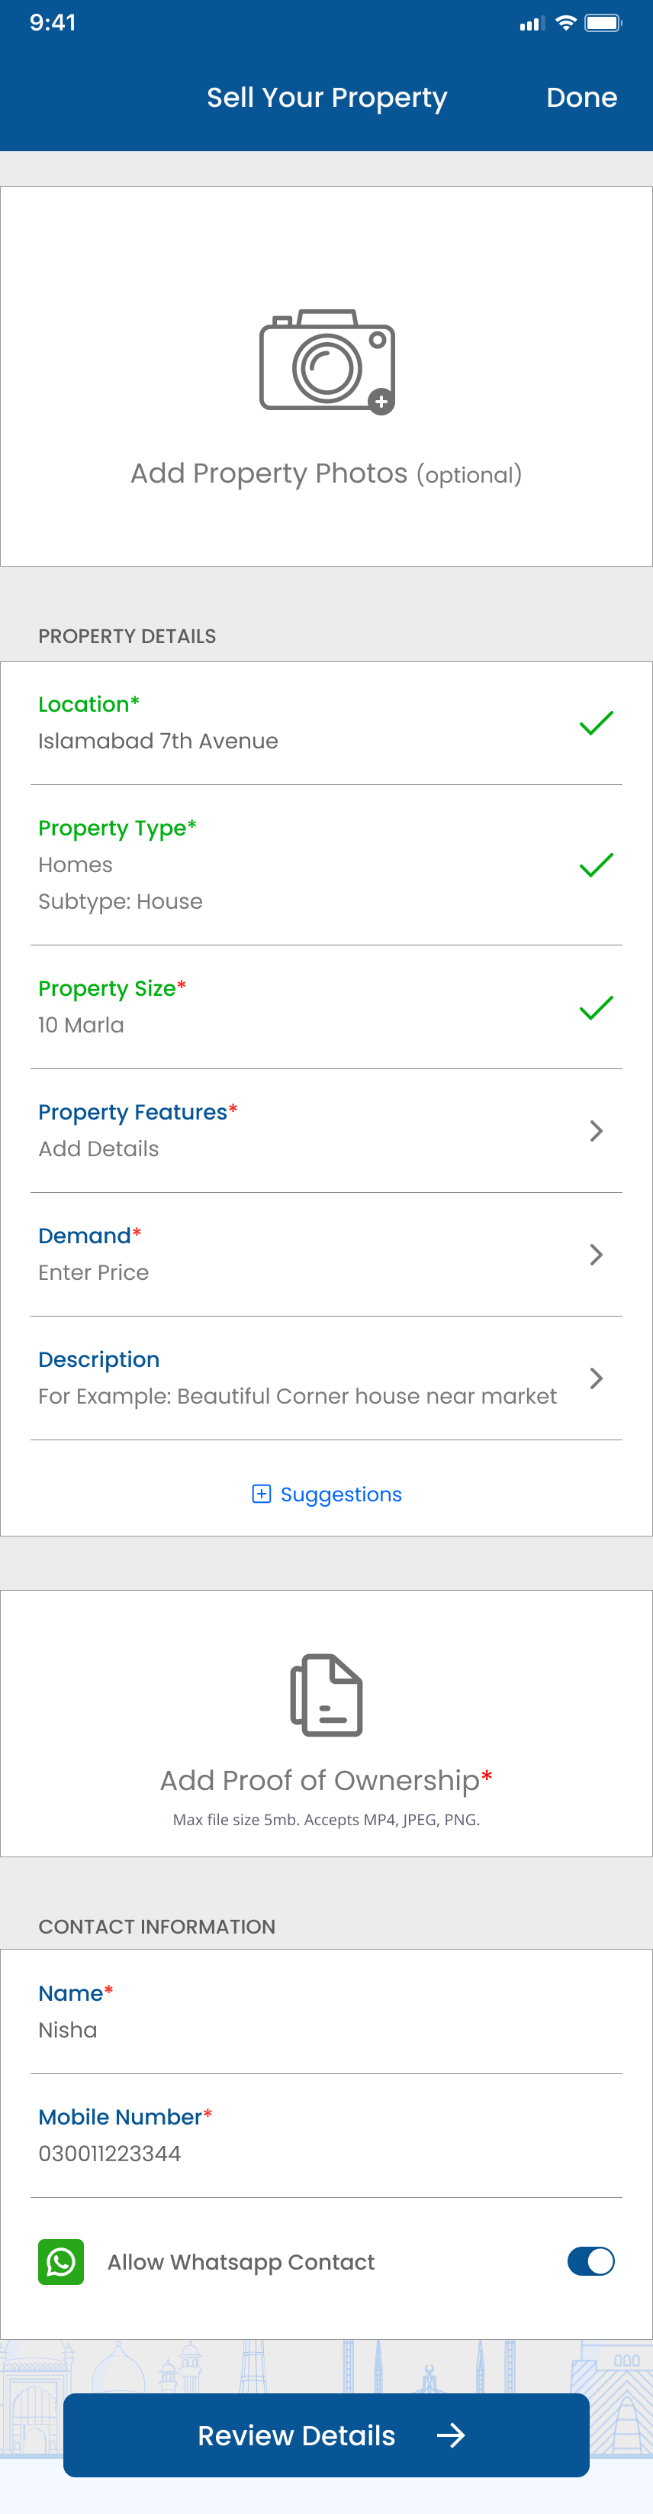The height and width of the screenshot is (2514, 653).
Task: Click the document icon for ownership proof
Action: tap(326, 1695)
